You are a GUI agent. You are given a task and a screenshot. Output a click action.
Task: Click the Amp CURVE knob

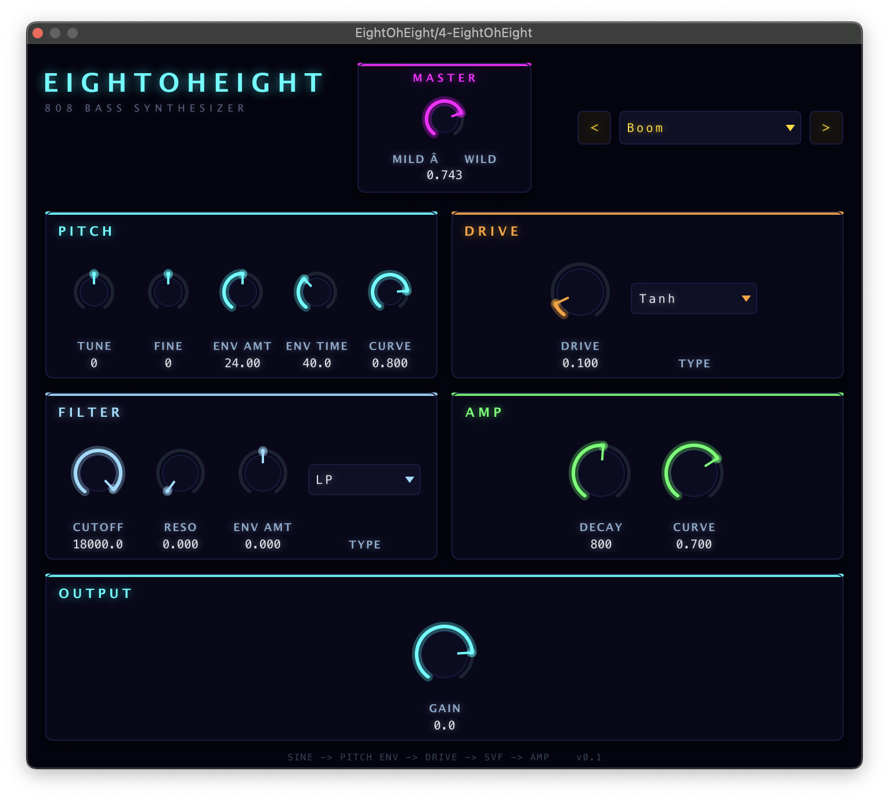point(693,471)
